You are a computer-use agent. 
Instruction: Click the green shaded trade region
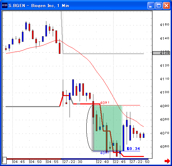click(x=108, y=128)
